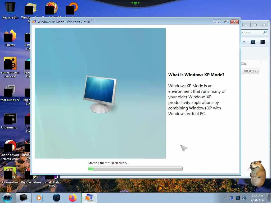This screenshot has height=203, width=271.
Task: Click the monitor-shaped icon in the tray
Action: click(x=238, y=198)
